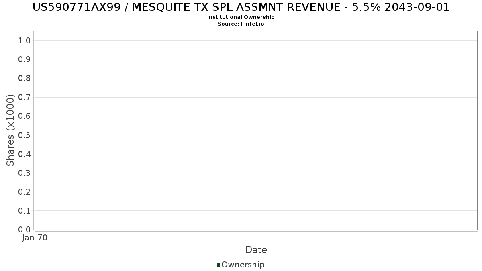Screen dimensions: 482x271
Task: Click the Shares (x1000) axis title
Action: point(10,130)
